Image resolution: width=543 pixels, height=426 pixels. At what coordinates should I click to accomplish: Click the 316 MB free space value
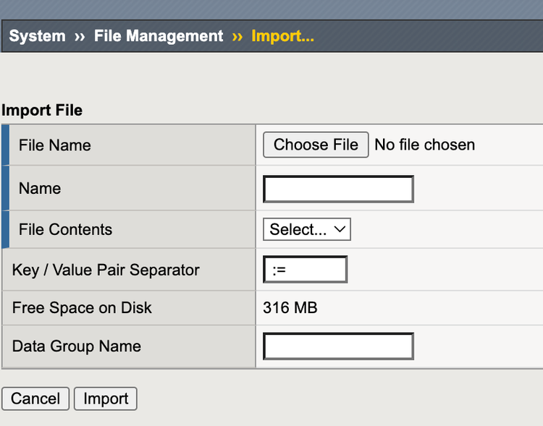290,308
